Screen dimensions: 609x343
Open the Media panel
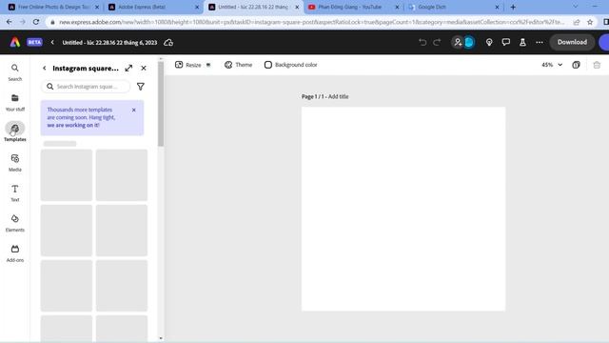[x=15, y=163]
